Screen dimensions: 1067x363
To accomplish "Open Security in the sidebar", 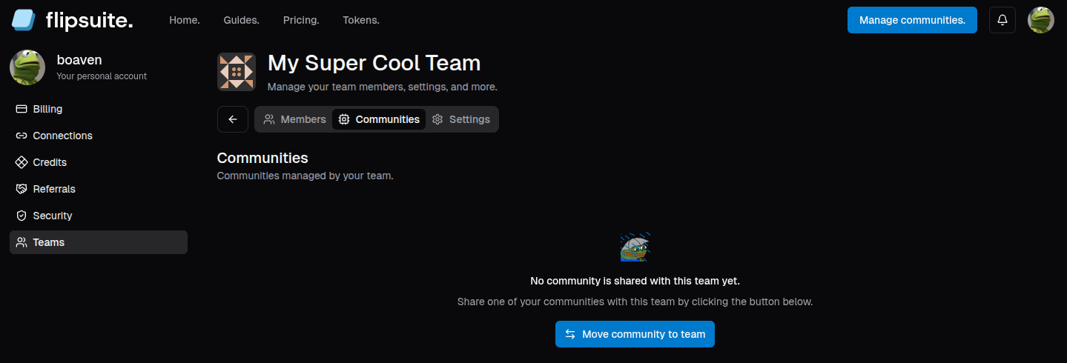I will pyautogui.click(x=99, y=216).
